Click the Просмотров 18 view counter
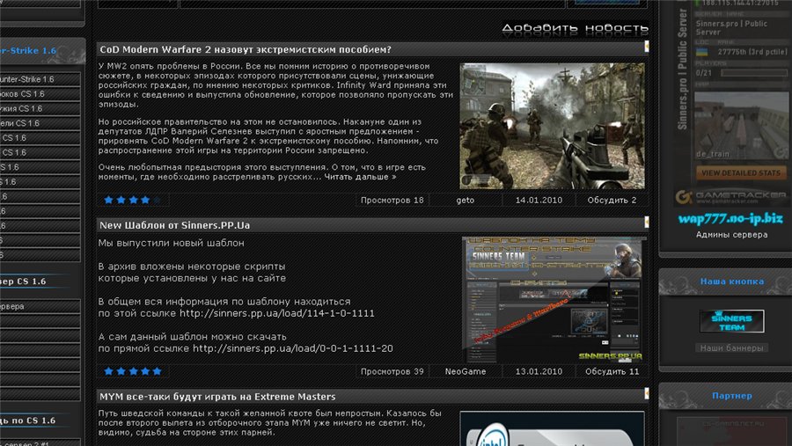 pyautogui.click(x=392, y=200)
